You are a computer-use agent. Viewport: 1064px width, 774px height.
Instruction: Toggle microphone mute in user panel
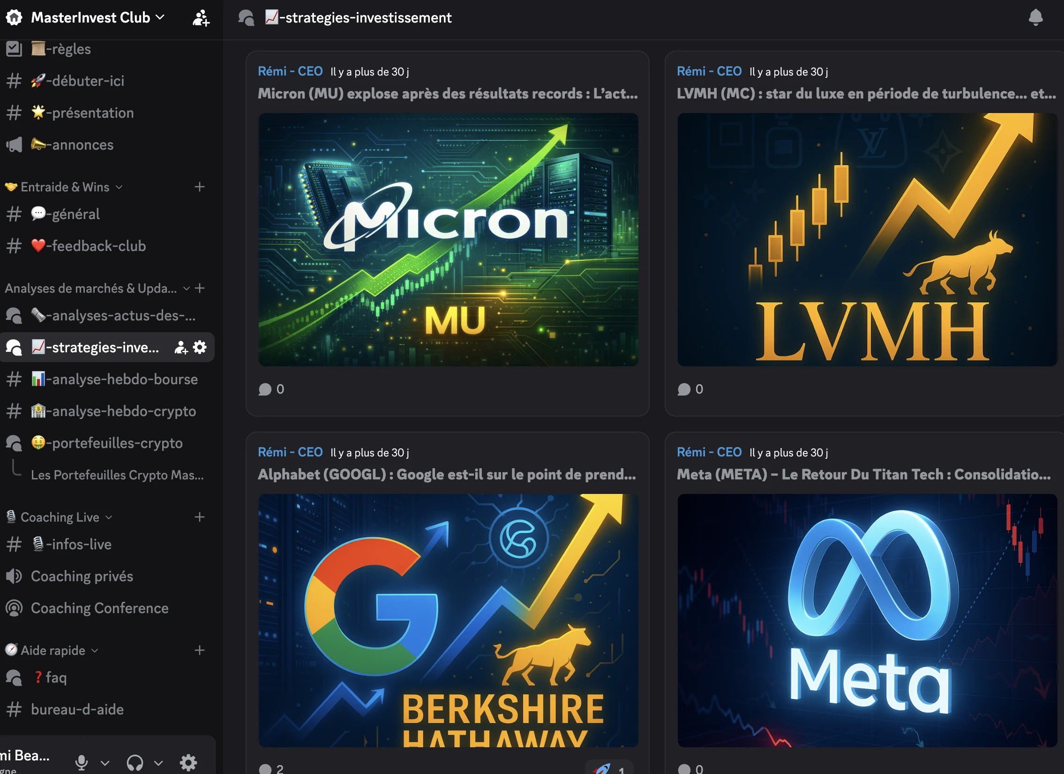click(x=82, y=763)
